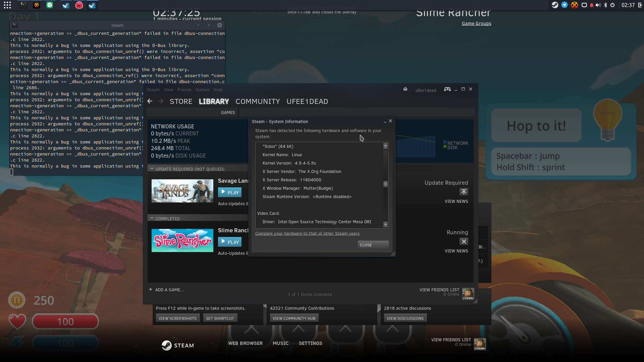
Task: Open overlay SETTINGS
Action: (311, 343)
